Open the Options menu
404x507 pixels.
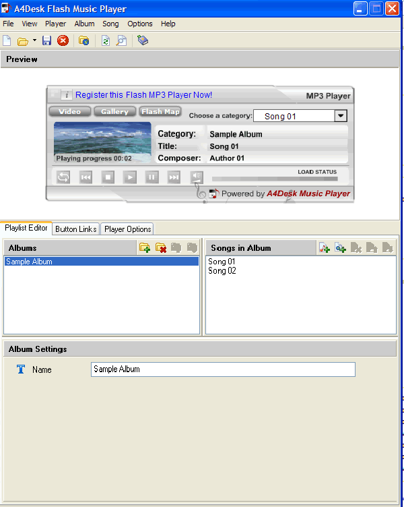140,24
